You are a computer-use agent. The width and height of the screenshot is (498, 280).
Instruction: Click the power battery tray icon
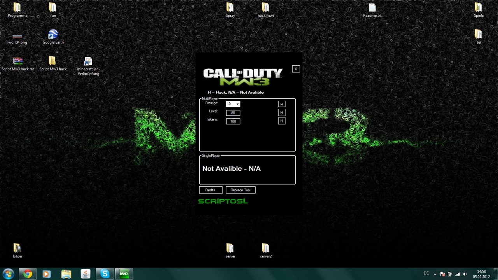tap(450, 274)
